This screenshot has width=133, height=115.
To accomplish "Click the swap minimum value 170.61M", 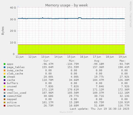I will [x=73, y=90].
